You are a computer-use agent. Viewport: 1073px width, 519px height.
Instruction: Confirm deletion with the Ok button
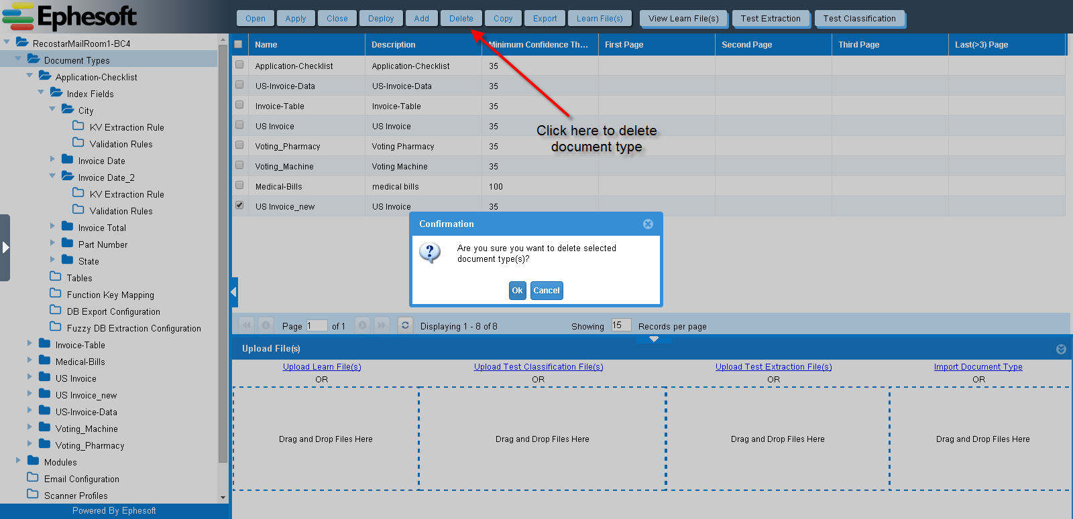pos(518,291)
